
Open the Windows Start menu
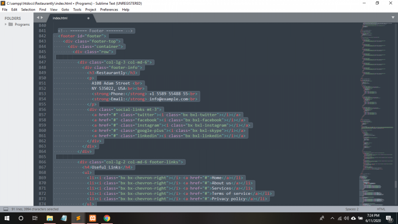pos(7,218)
